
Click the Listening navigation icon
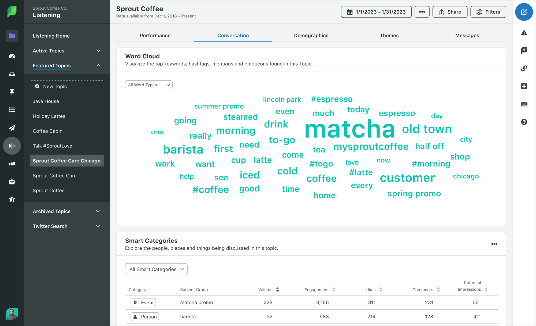(11, 146)
